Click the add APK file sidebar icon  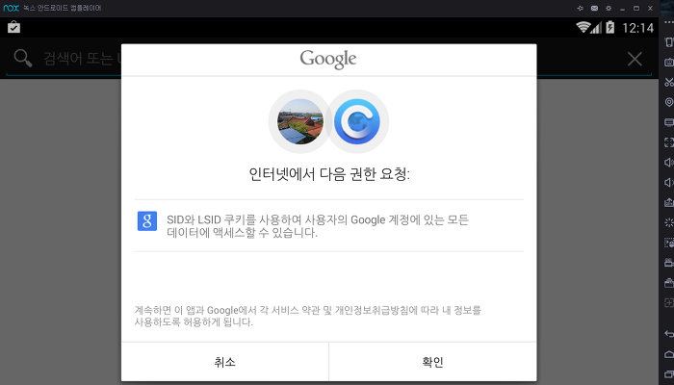[669, 202]
